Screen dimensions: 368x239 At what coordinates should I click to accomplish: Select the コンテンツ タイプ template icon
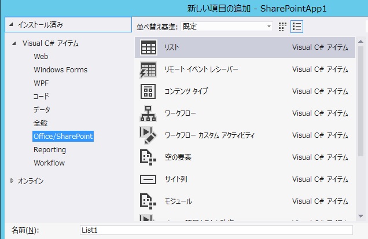pos(148,91)
